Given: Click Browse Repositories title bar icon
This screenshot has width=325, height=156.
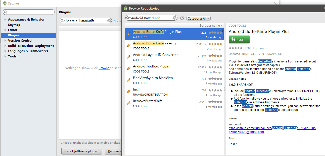Looking at the screenshot, I should pyautogui.click(x=126, y=8).
